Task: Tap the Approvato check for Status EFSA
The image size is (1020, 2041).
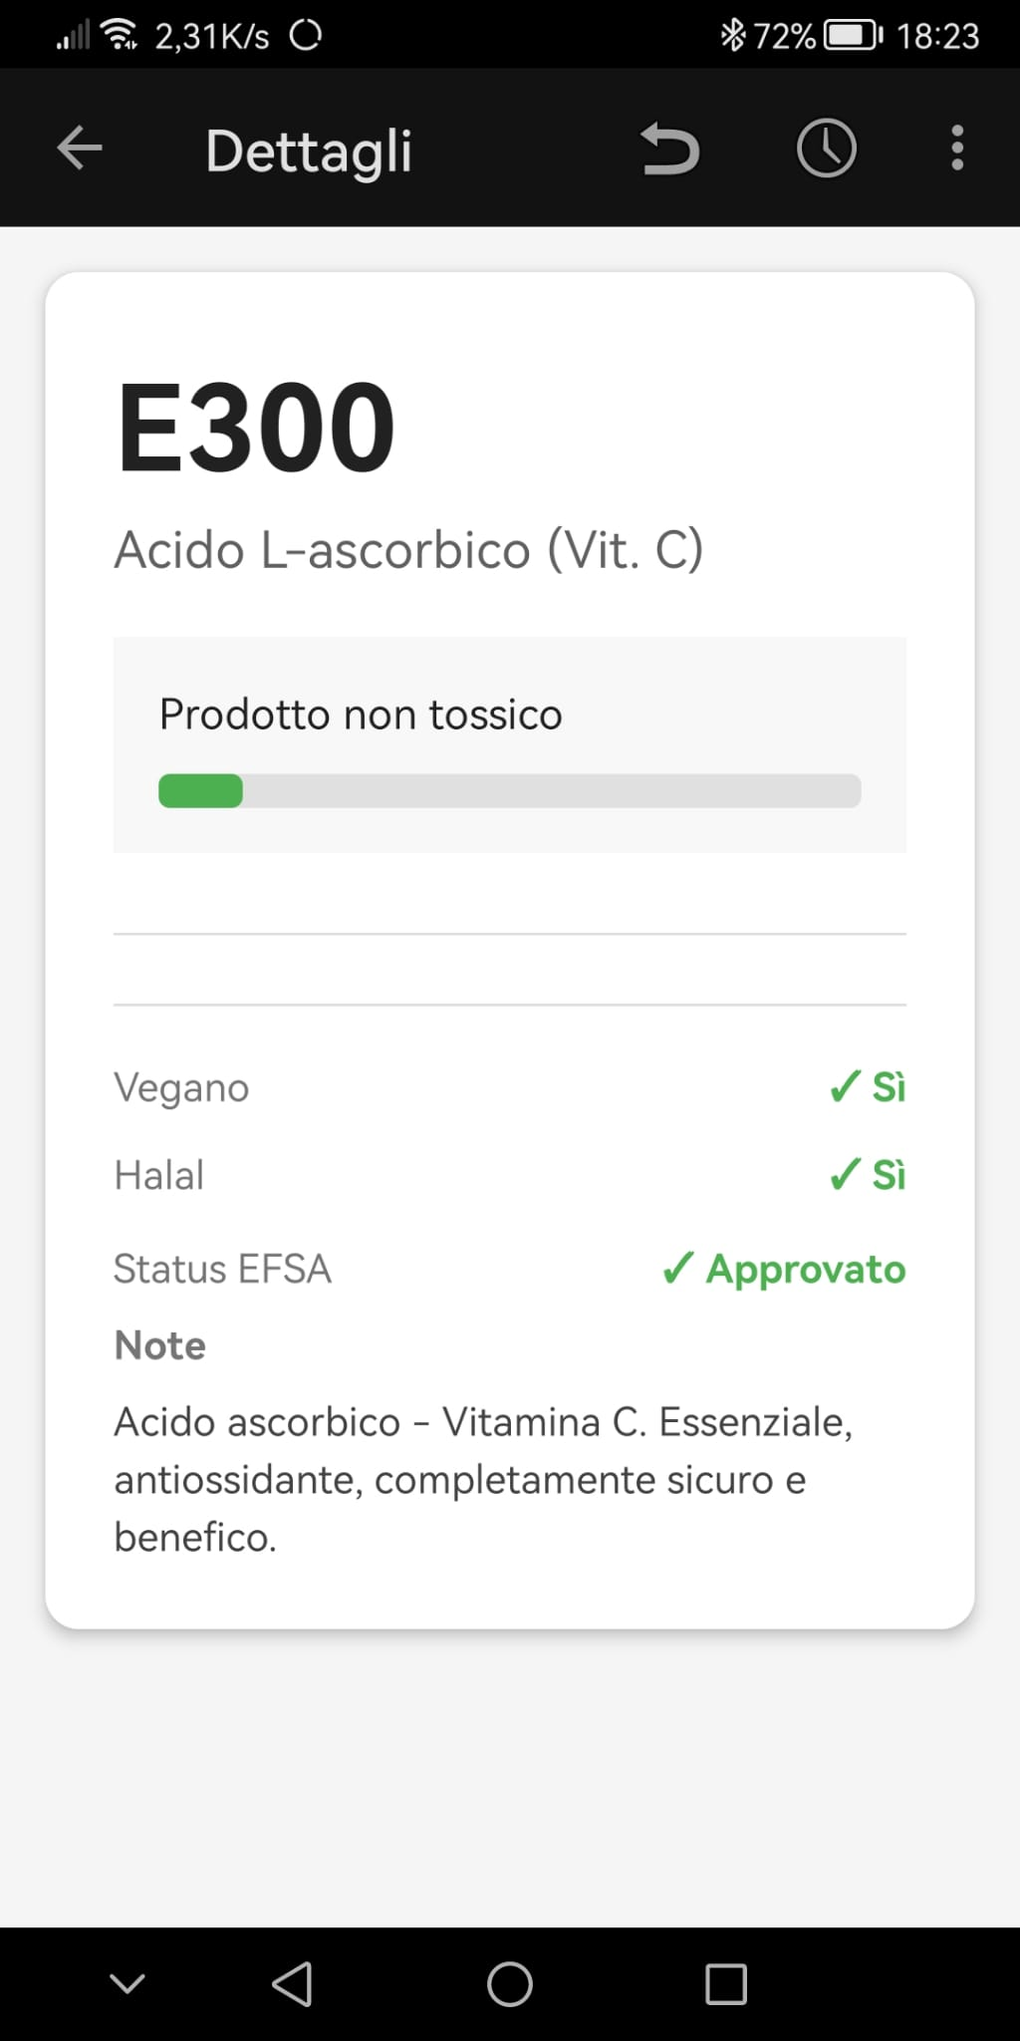Action: coord(676,1269)
